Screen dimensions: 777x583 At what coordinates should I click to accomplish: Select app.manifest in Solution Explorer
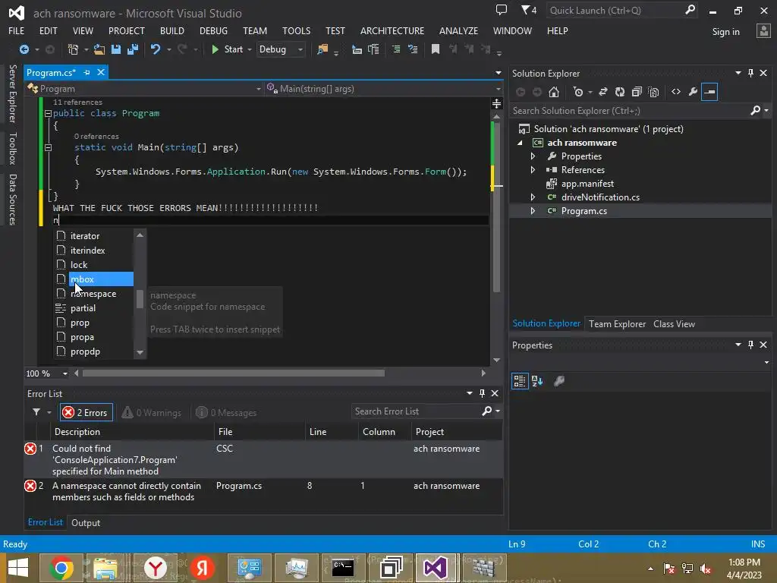tap(587, 184)
